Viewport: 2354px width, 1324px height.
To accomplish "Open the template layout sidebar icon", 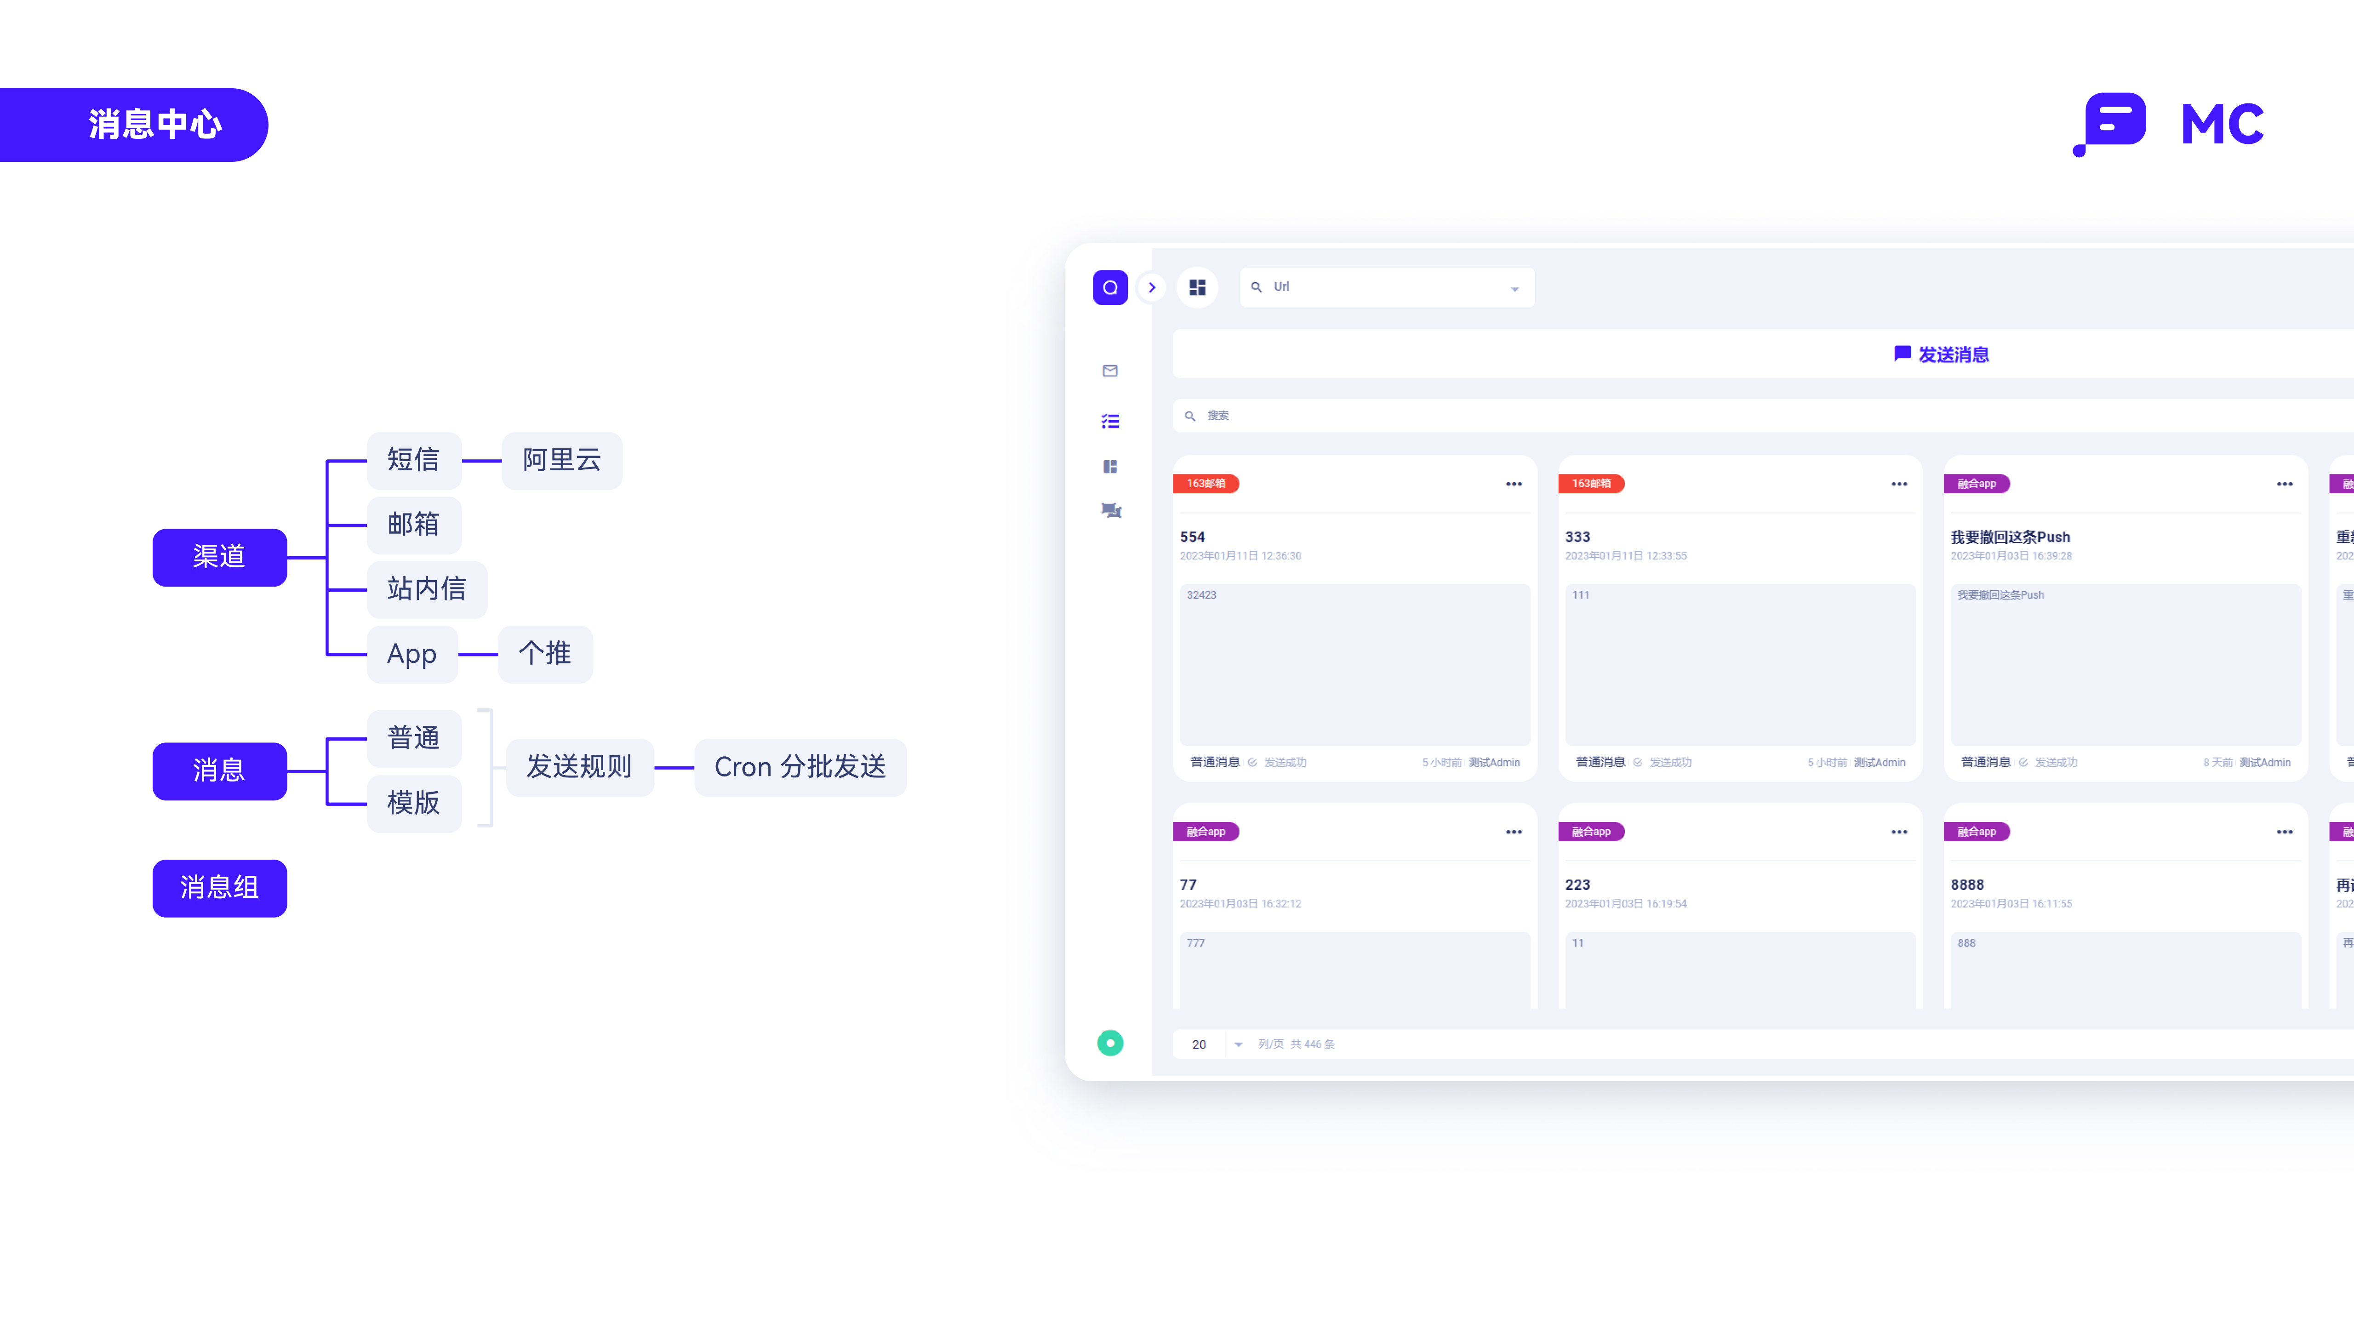I will coord(1109,467).
